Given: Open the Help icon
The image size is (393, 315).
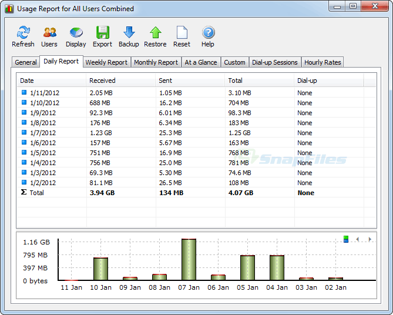Looking at the screenshot, I should [208, 36].
